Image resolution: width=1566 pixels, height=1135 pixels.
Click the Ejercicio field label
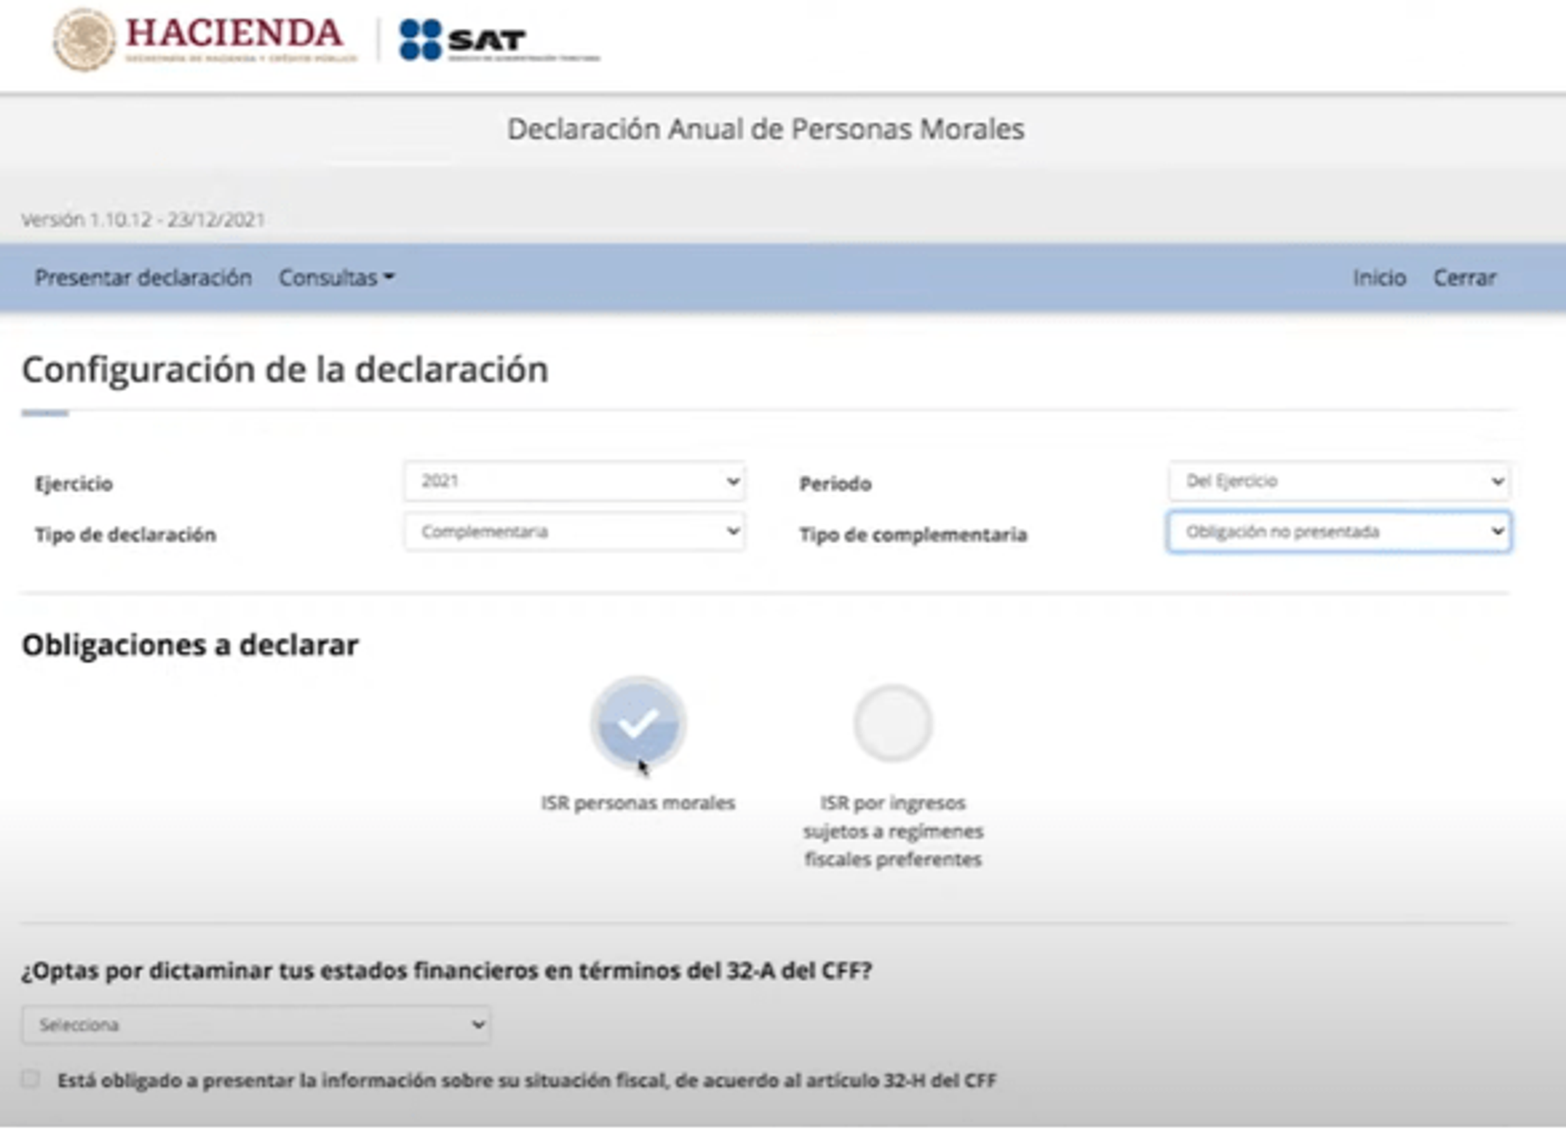tap(74, 483)
